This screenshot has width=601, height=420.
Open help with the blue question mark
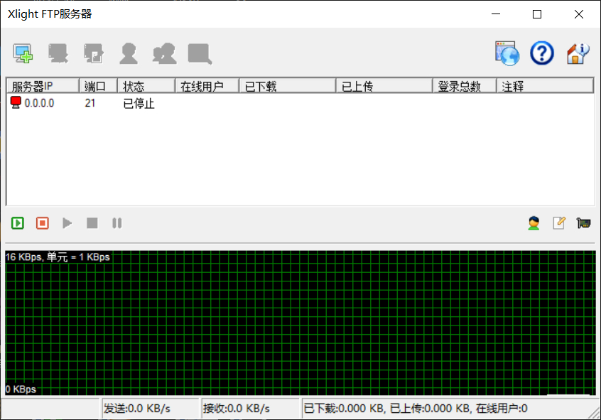pyautogui.click(x=542, y=53)
